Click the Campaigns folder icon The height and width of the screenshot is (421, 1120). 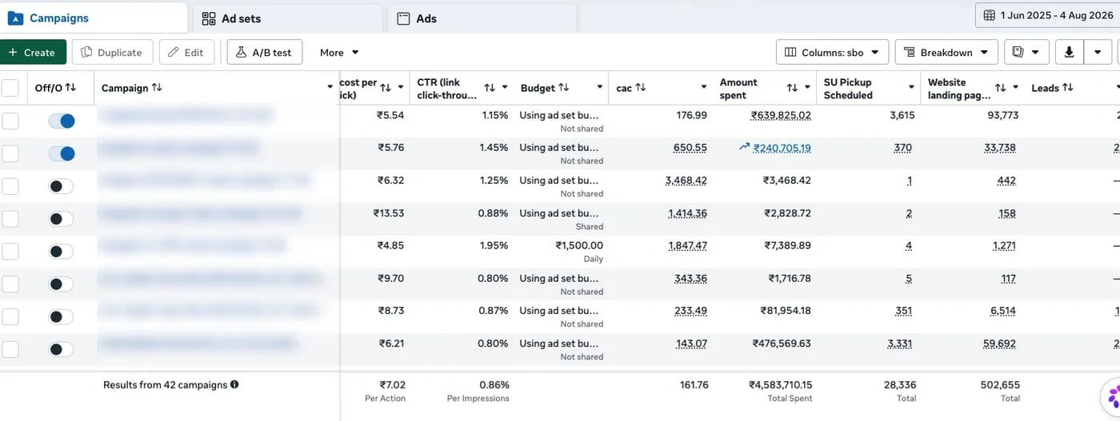[15, 18]
